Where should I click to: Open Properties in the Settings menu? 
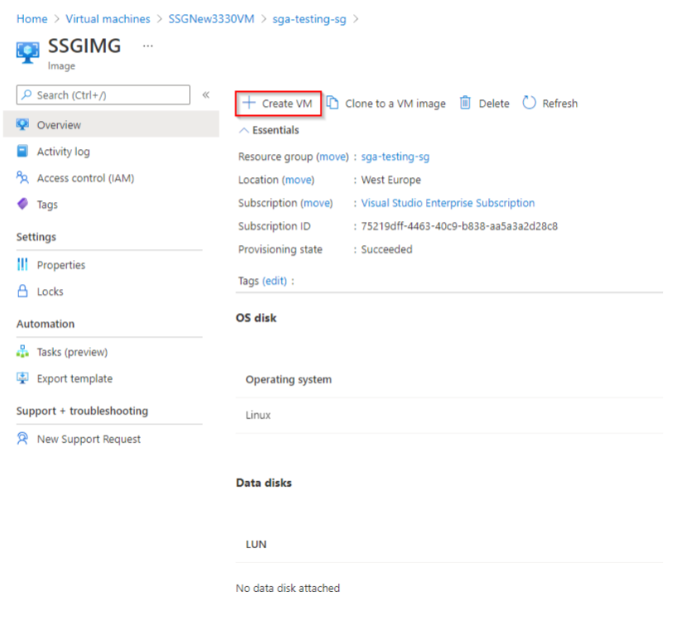pyautogui.click(x=60, y=265)
